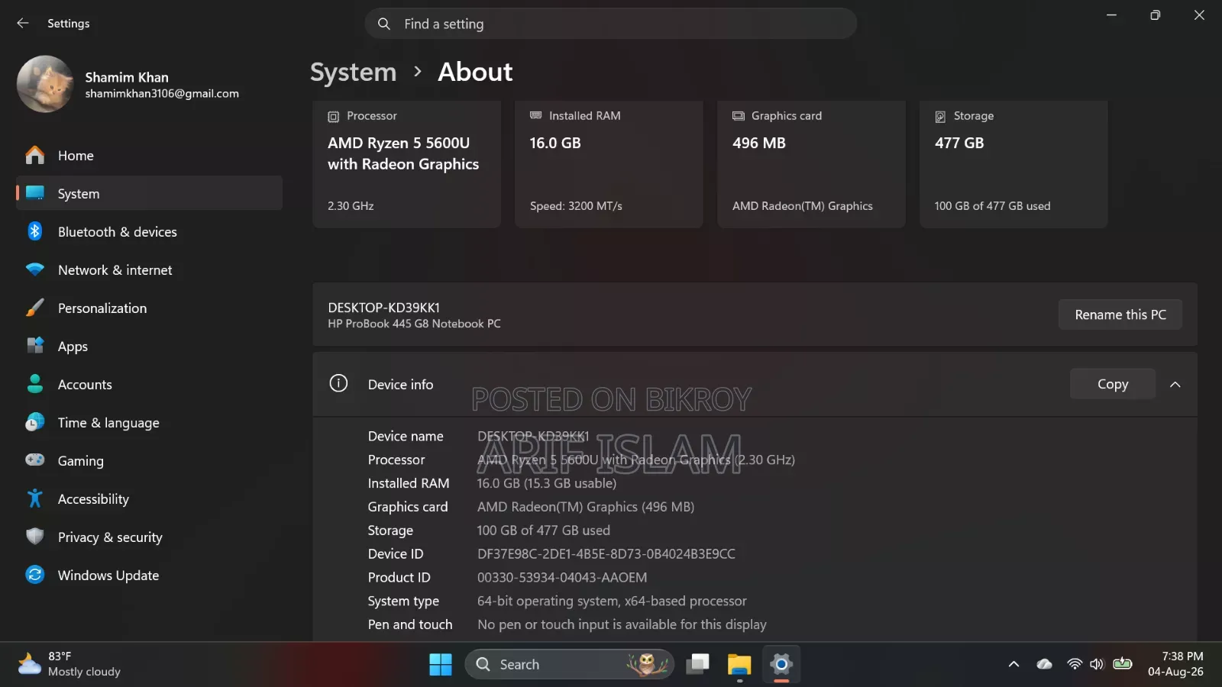
Task: Click the Device info circle-i icon
Action: 338,383
